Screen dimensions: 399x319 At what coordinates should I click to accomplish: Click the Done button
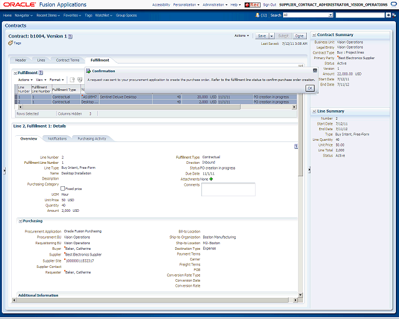click(x=299, y=36)
